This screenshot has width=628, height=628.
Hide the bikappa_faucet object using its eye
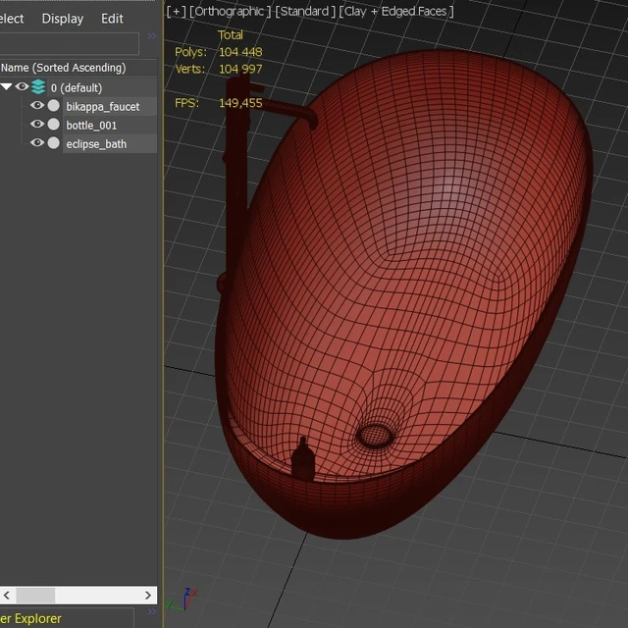37,105
